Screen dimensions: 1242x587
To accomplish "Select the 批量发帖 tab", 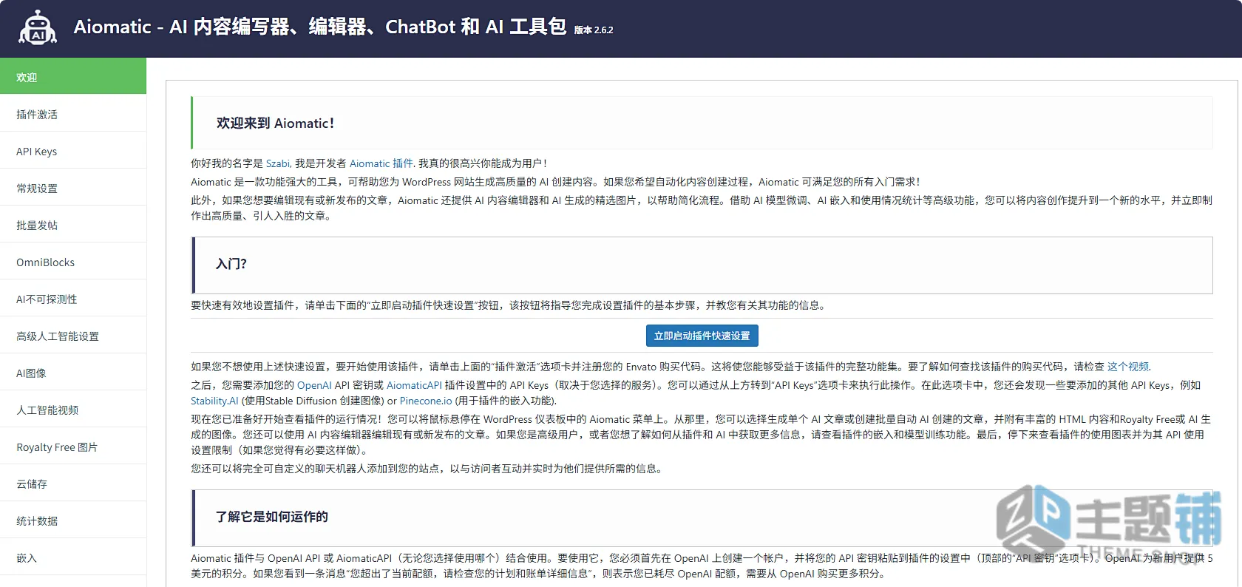I will pos(73,225).
